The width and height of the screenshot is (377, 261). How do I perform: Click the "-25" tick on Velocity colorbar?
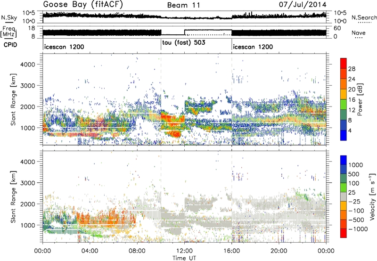point(354,201)
